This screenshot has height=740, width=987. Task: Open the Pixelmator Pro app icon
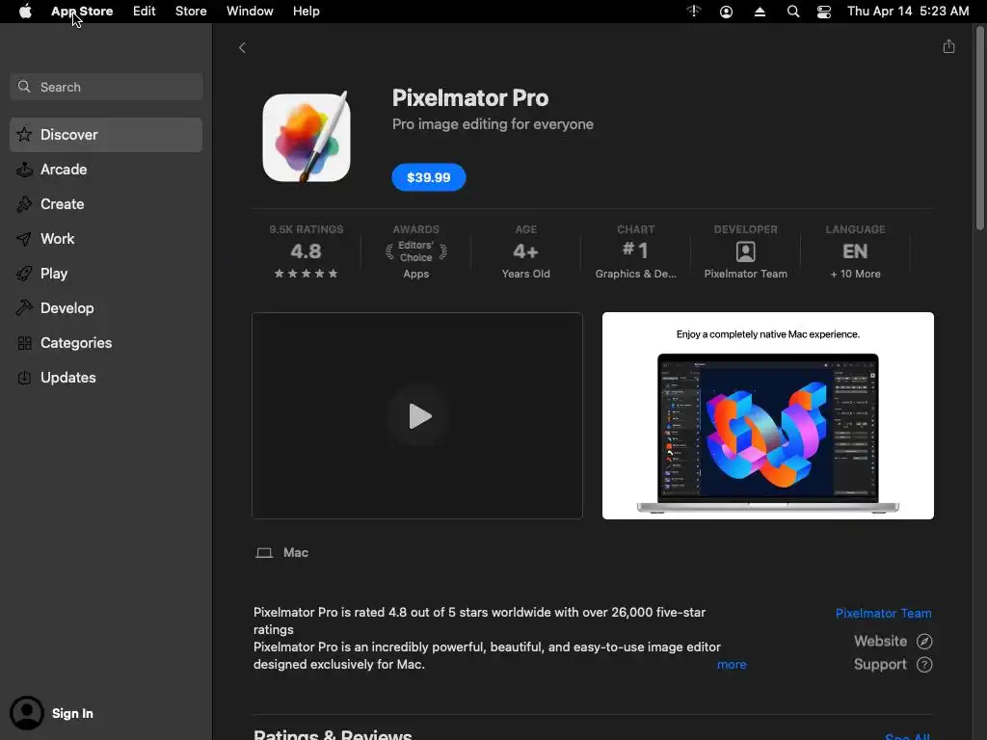pos(307,138)
